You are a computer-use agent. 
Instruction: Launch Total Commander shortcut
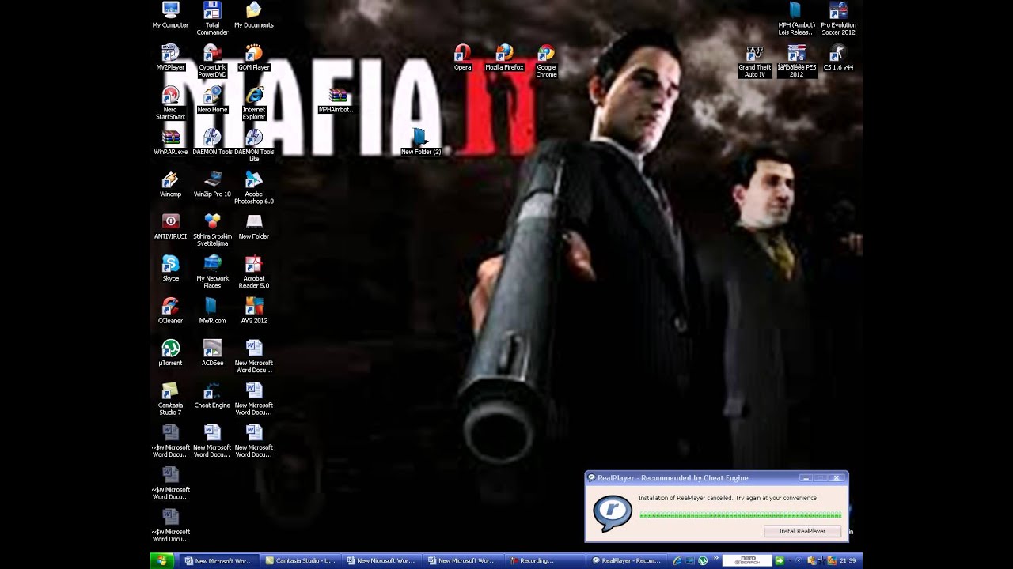212,18
